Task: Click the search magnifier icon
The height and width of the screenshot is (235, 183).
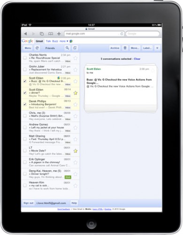Action: (67, 48)
